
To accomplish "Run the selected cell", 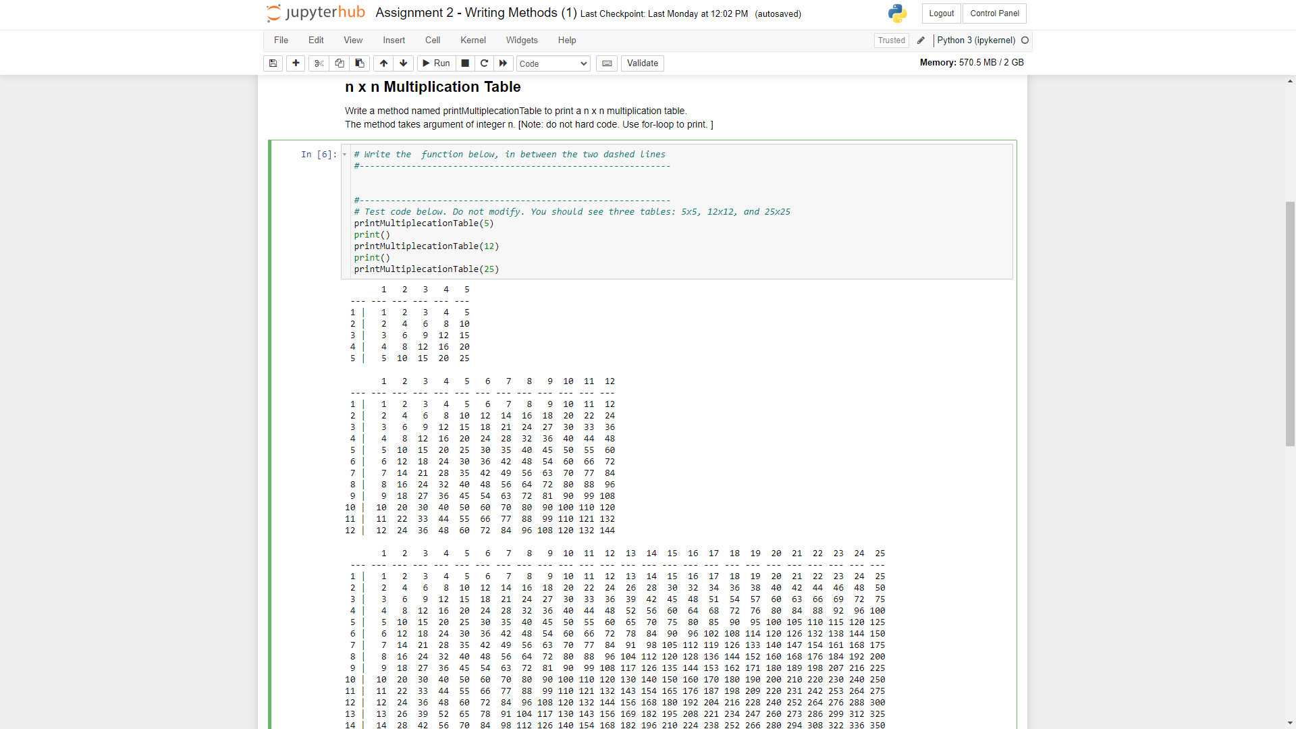I will 436,63.
